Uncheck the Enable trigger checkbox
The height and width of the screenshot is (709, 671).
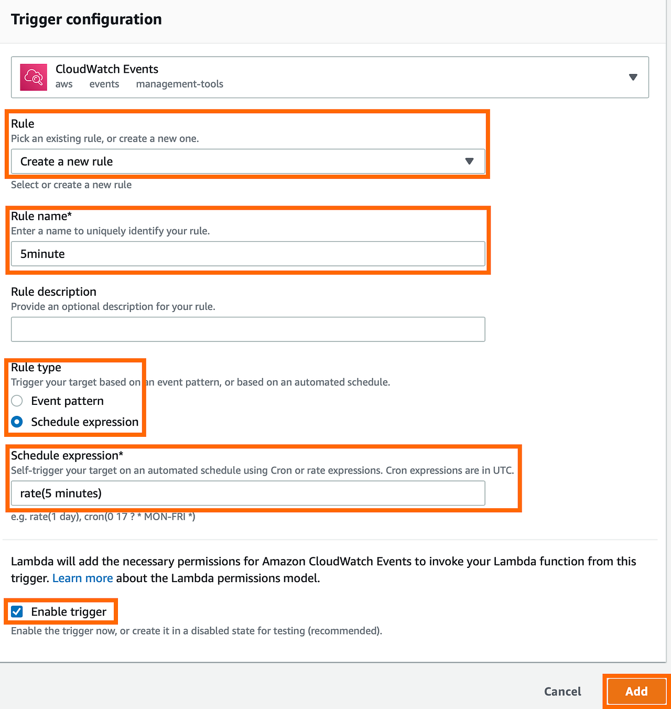(17, 611)
